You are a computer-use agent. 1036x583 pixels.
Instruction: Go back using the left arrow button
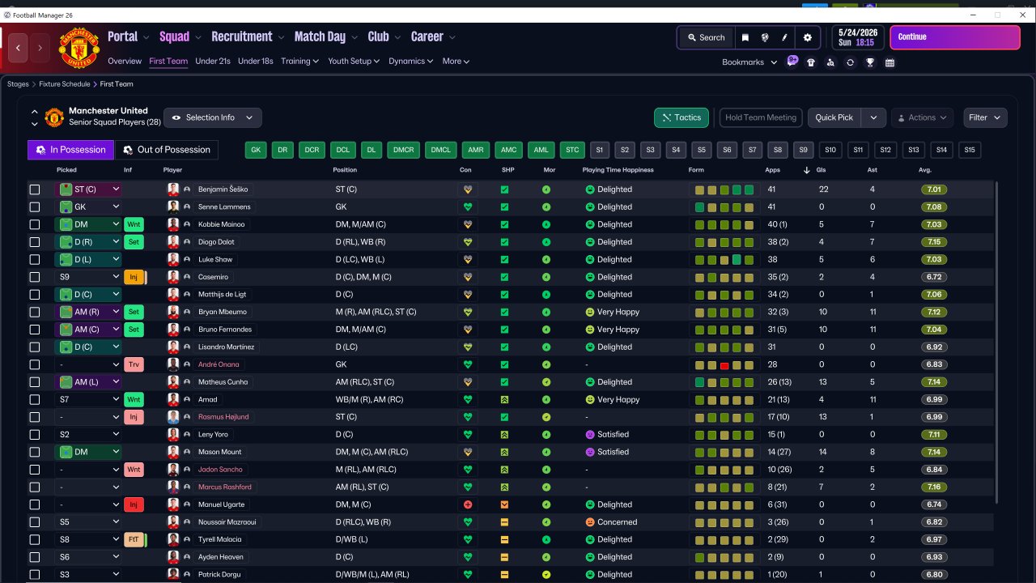(18, 48)
